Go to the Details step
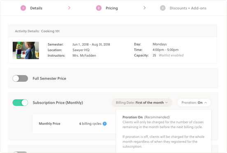 pyautogui.click(x=36, y=8)
